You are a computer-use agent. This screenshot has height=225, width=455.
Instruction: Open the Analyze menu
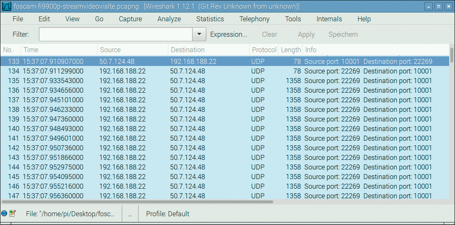(x=169, y=19)
